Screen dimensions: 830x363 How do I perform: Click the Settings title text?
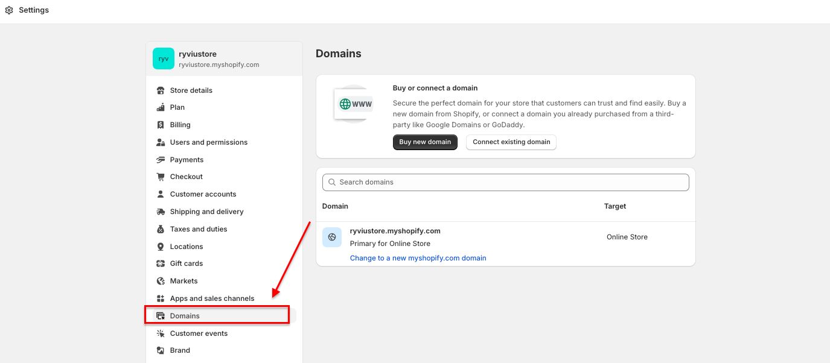click(34, 10)
